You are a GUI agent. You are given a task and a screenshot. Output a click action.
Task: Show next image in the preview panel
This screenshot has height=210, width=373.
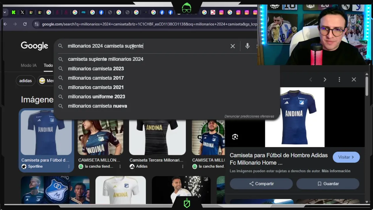325,80
